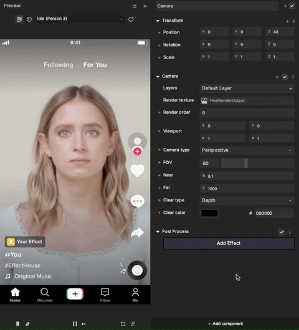The height and width of the screenshot is (330, 299).
Task: Click the plus beside Clear color
Action: (159, 213)
